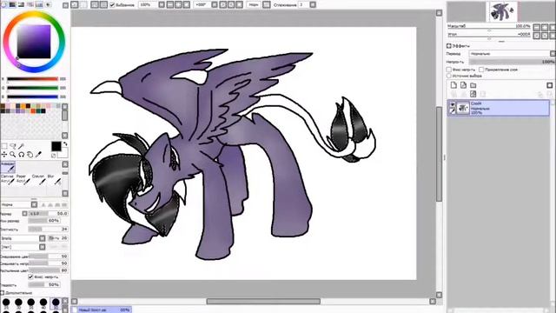Click the canvas horizontal scrollbar
The width and height of the screenshot is (556, 313).
pos(263,302)
